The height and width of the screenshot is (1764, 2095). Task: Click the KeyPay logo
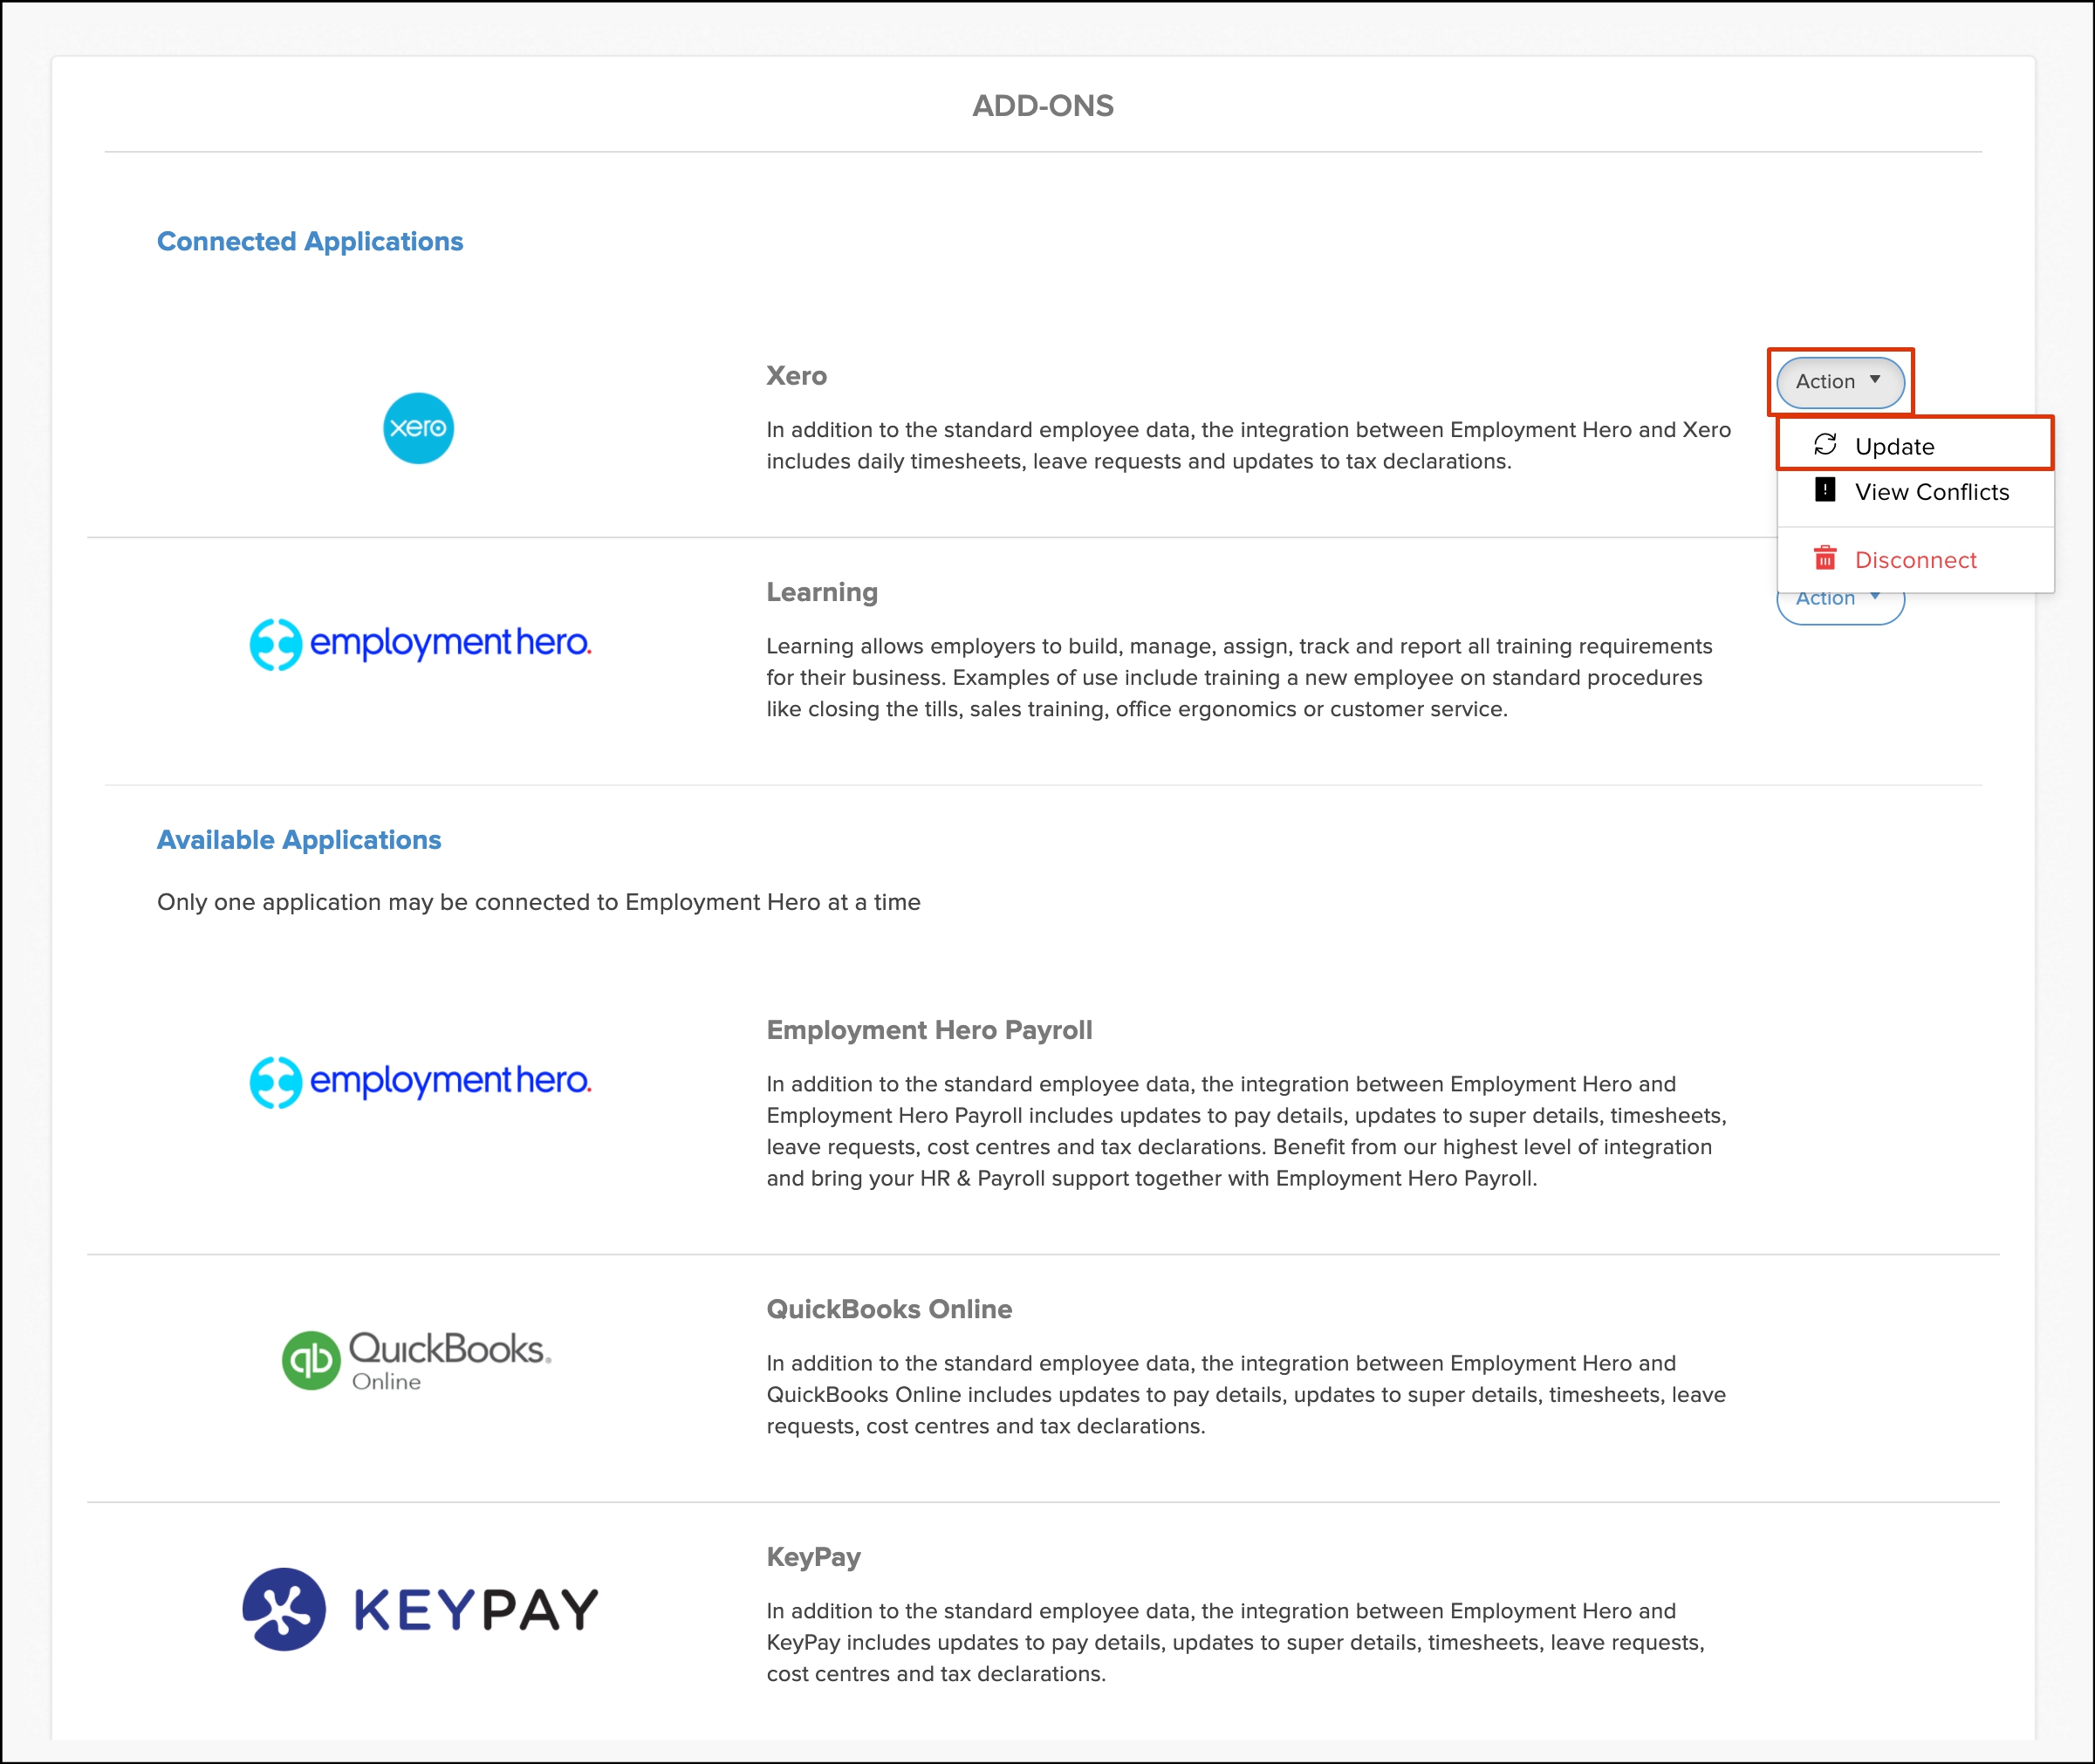[420, 1608]
